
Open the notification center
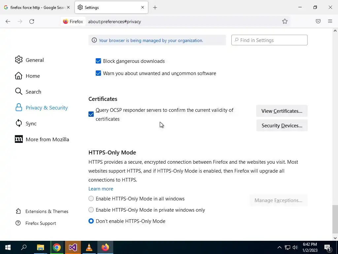pos(328,247)
